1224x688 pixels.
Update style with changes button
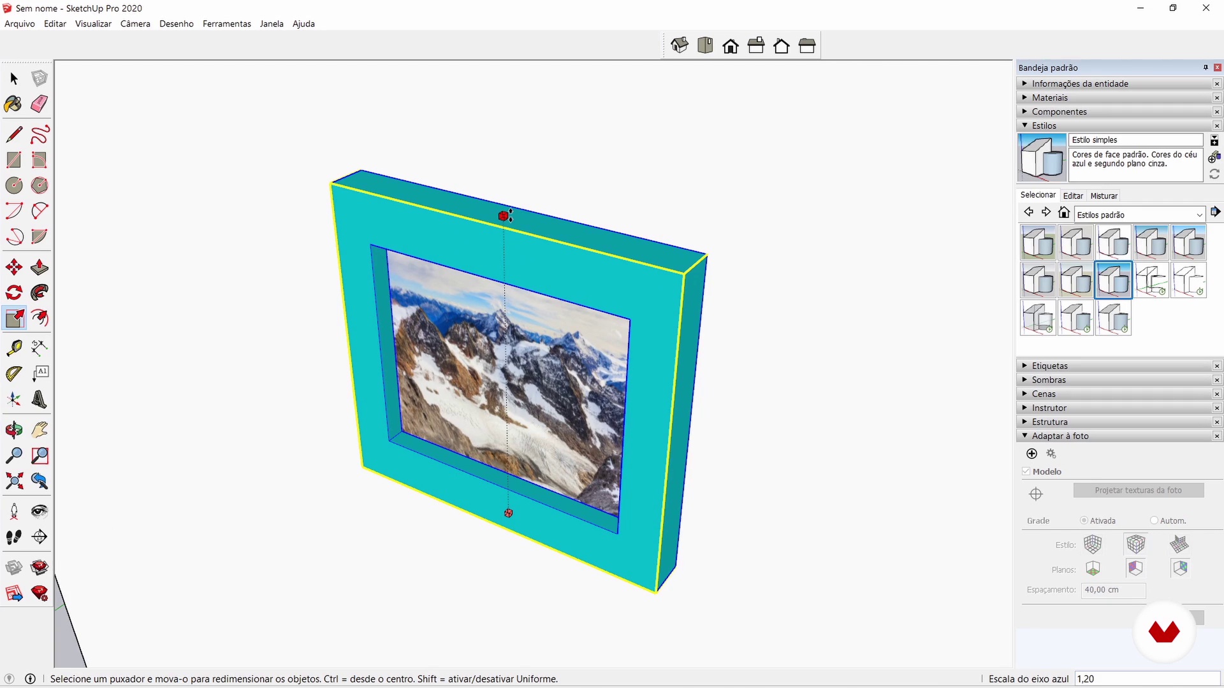point(1214,174)
